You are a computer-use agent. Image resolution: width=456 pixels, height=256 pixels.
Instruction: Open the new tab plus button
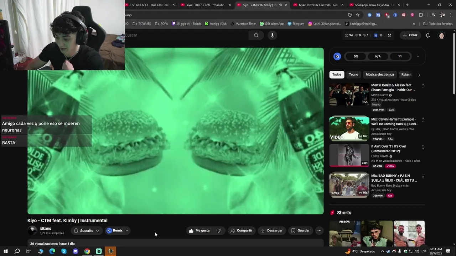[x=407, y=5]
